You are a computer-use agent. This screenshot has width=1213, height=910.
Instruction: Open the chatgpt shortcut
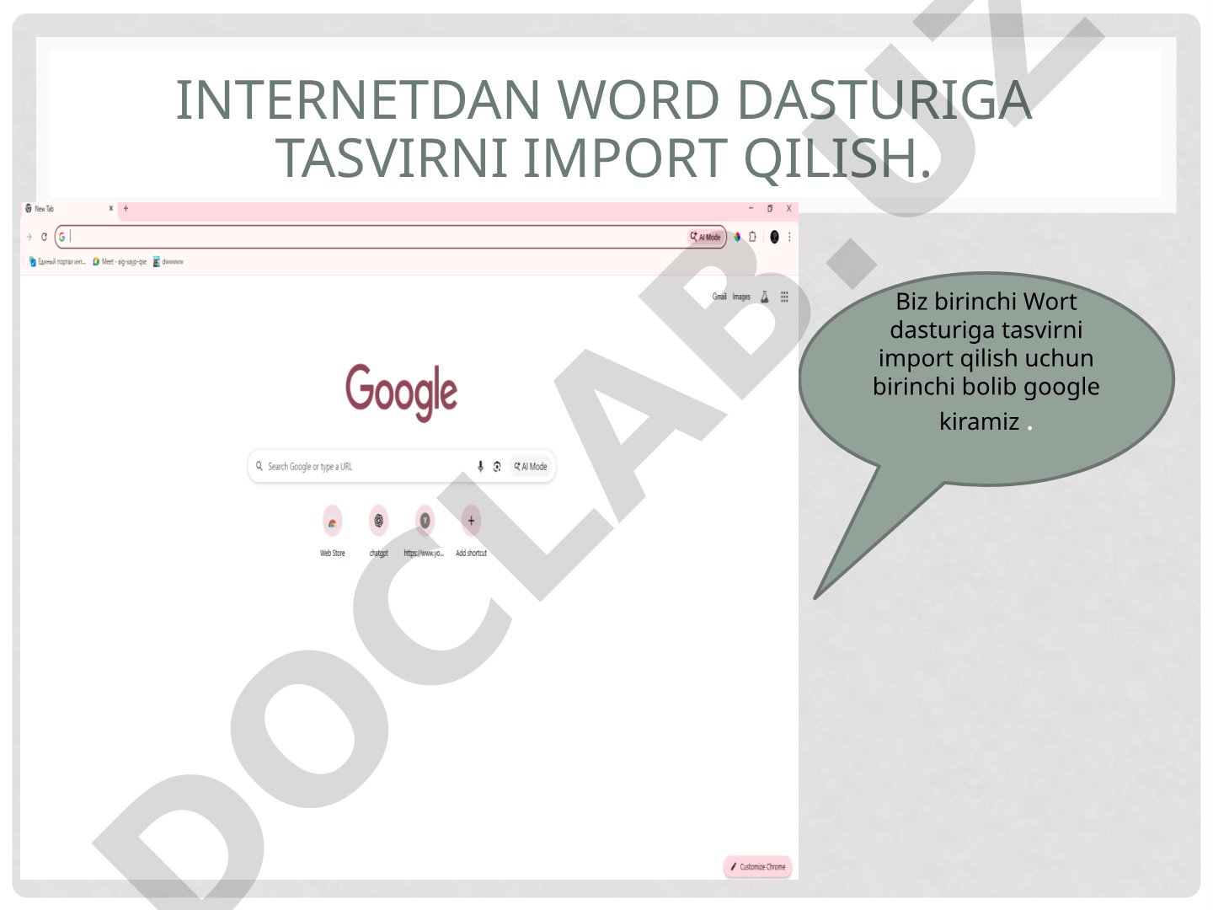click(379, 531)
